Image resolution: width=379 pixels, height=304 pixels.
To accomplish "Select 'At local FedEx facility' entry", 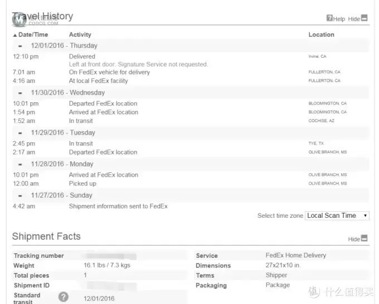I will click(99, 81).
